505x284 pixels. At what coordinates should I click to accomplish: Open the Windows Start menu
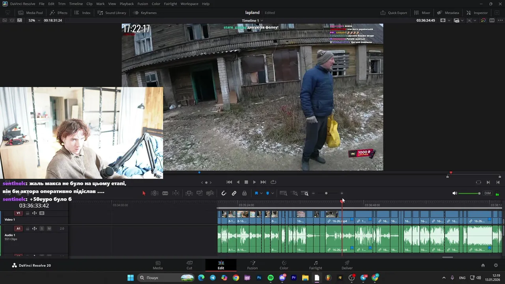pyautogui.click(x=131, y=278)
